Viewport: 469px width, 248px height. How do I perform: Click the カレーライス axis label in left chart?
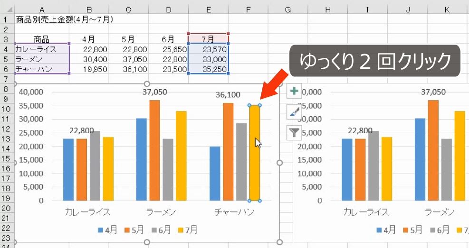pos(87,212)
